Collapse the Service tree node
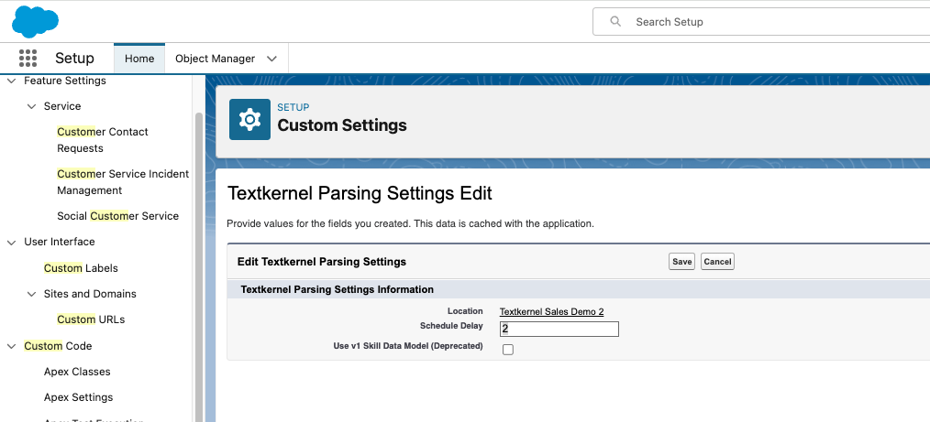930x422 pixels. click(32, 106)
